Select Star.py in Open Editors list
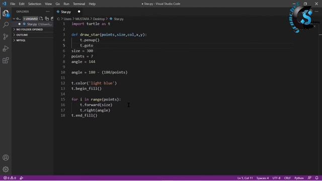The width and height of the screenshot is (322, 181). [x=32, y=24]
